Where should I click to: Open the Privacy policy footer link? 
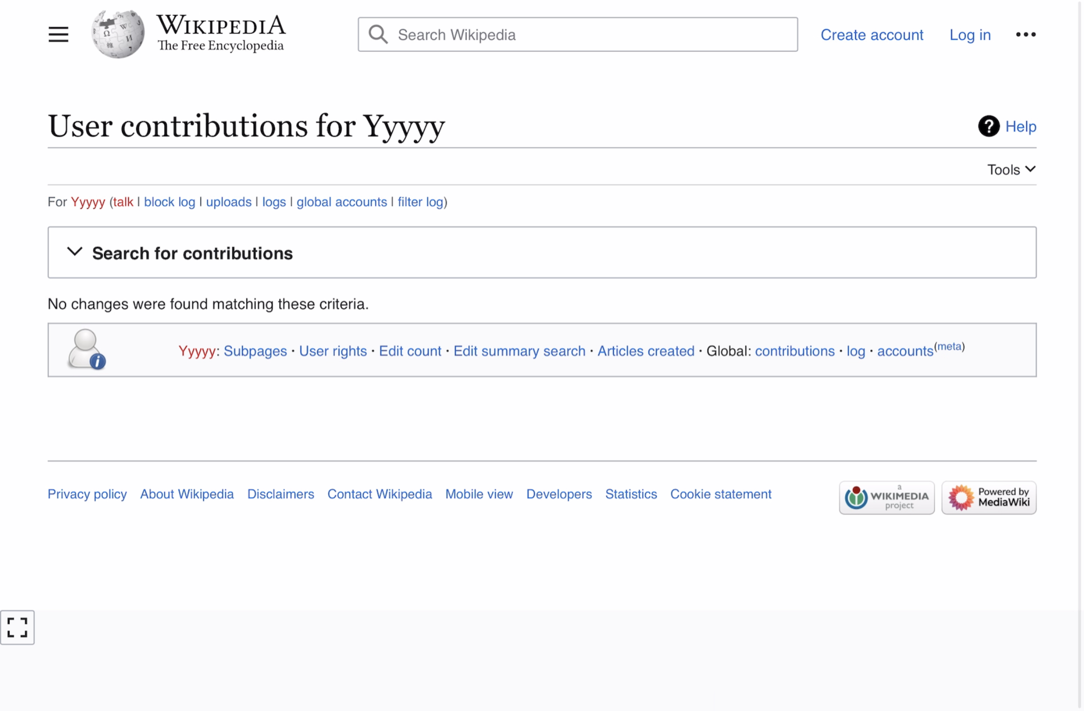pyautogui.click(x=87, y=494)
